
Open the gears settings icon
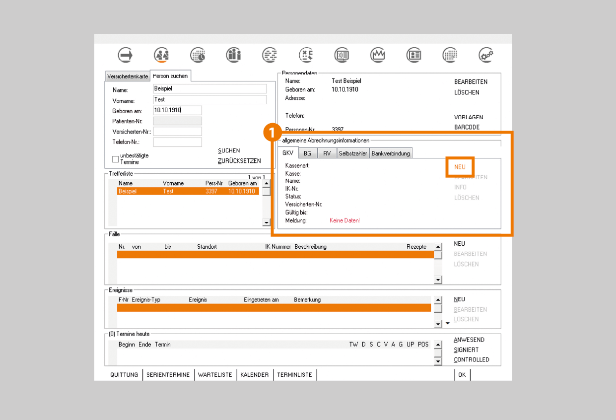coord(486,55)
